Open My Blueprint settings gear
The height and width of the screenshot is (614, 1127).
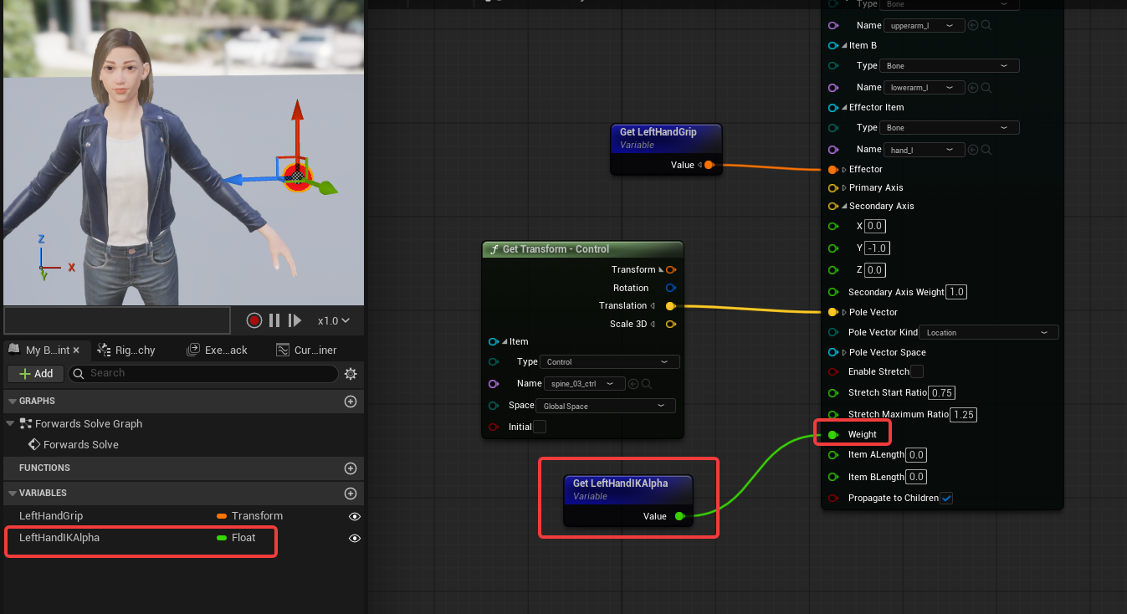(351, 374)
